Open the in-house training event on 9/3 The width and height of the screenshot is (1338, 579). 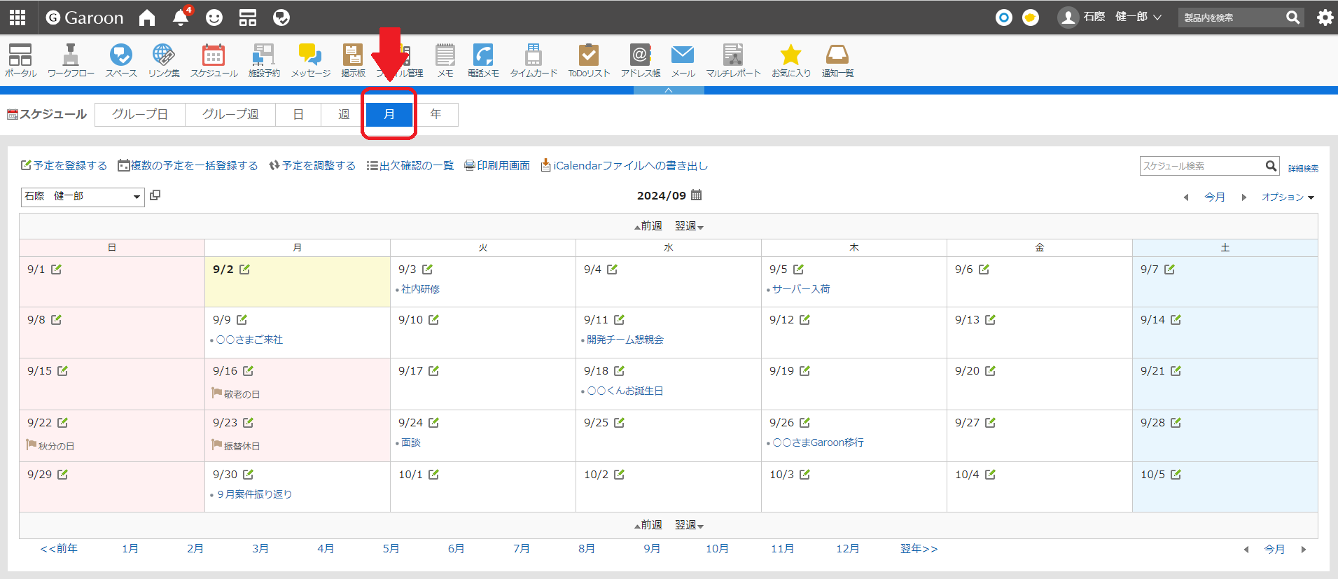point(420,289)
